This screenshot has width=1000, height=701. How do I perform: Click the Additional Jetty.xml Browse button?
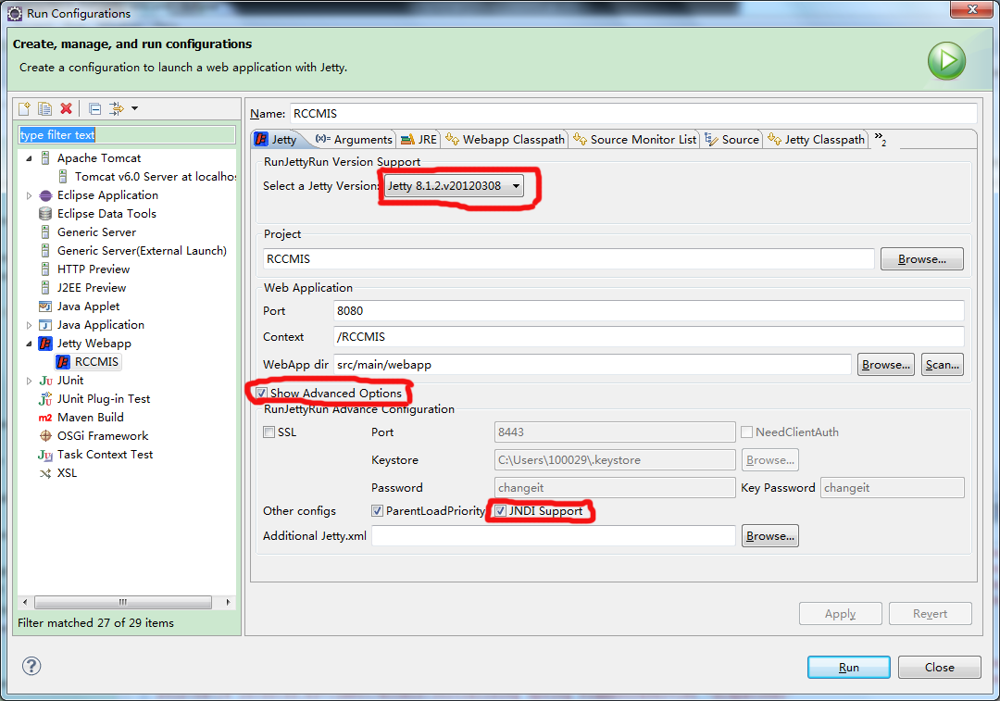[769, 536]
